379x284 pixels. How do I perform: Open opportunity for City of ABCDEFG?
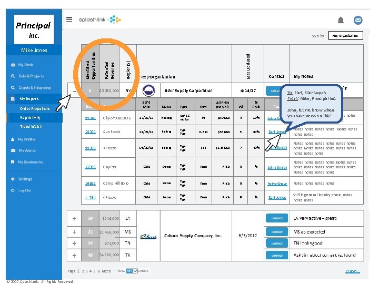90,118
